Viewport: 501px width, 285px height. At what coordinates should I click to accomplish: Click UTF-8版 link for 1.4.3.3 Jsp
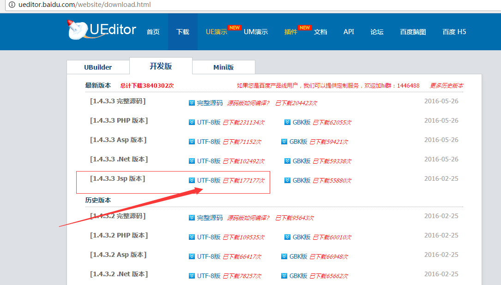coord(209,181)
